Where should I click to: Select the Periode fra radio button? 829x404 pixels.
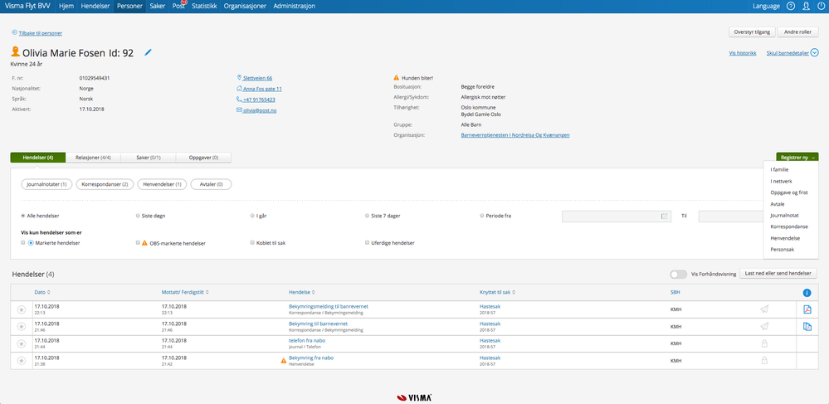coord(481,216)
